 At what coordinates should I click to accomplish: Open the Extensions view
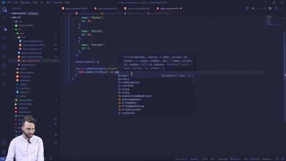4,56
